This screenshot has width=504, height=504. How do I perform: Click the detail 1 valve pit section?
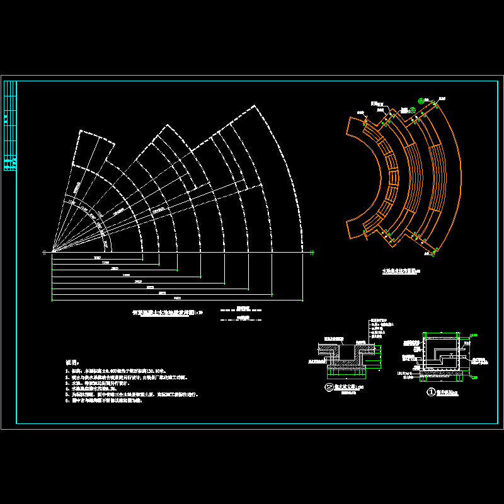(442, 358)
